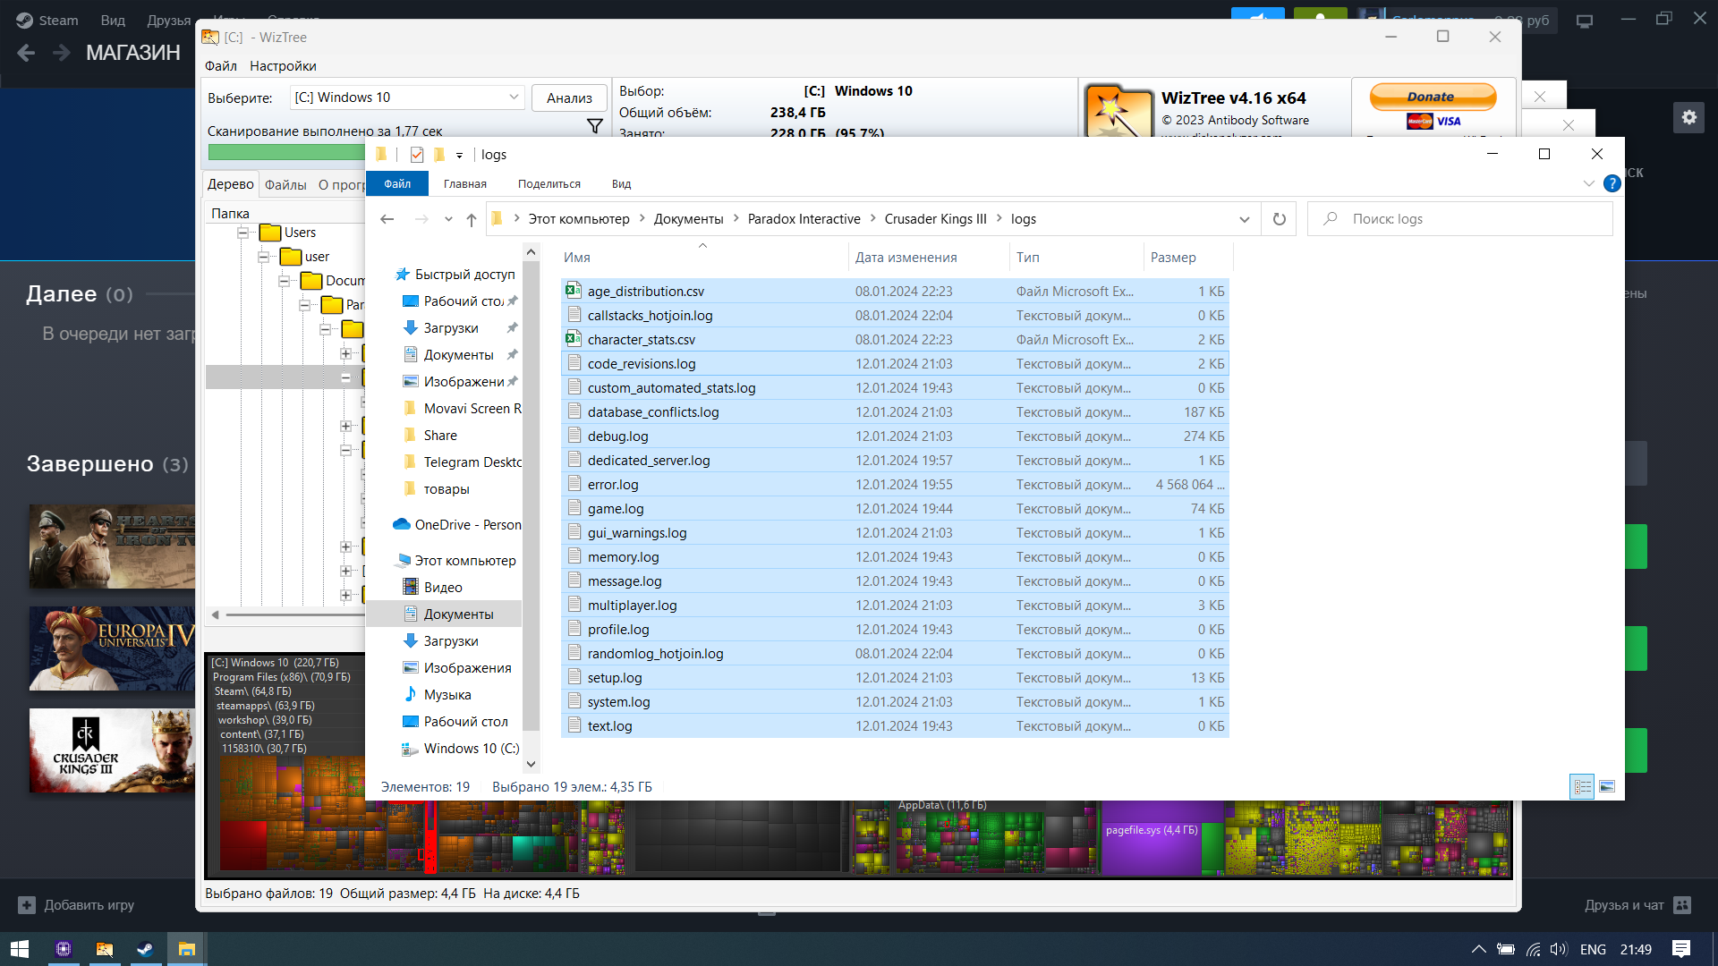Collapse the Users folder in WizTree tree
The image size is (1718, 966).
(x=242, y=233)
